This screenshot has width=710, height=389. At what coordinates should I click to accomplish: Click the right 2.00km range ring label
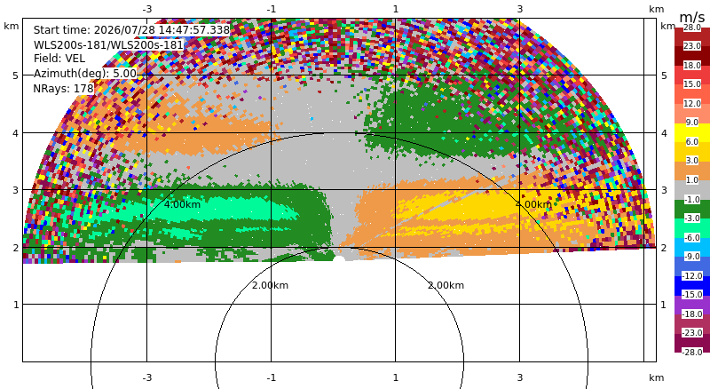[446, 285]
